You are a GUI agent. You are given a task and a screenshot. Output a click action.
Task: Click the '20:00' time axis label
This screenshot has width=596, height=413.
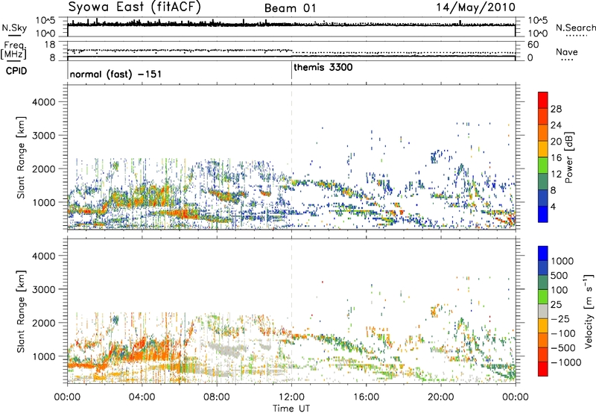coord(440,397)
